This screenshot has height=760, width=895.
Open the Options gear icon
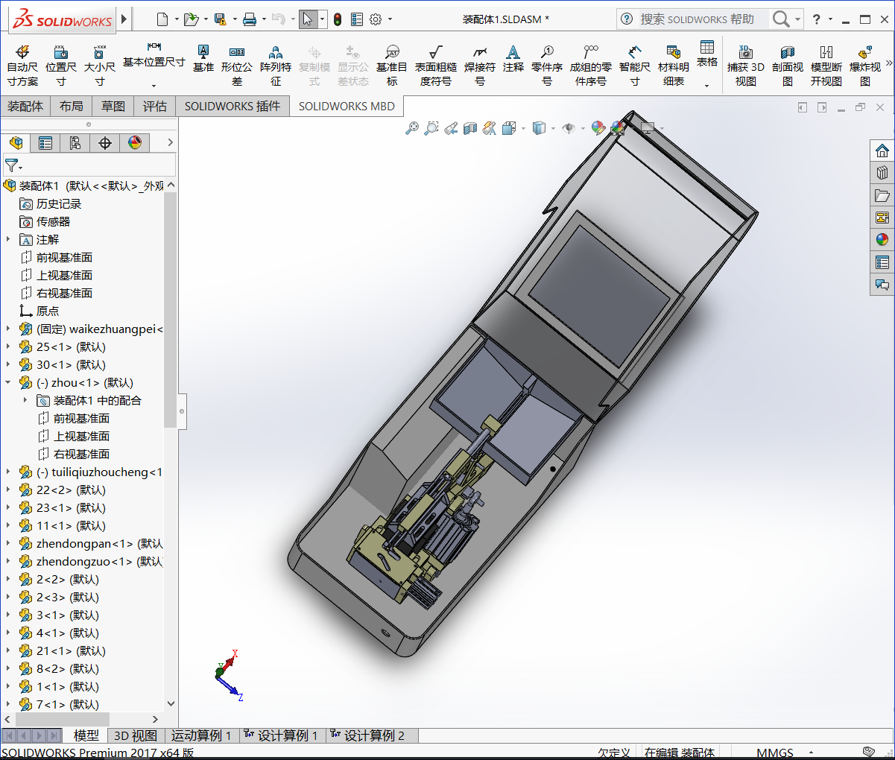pyautogui.click(x=376, y=19)
